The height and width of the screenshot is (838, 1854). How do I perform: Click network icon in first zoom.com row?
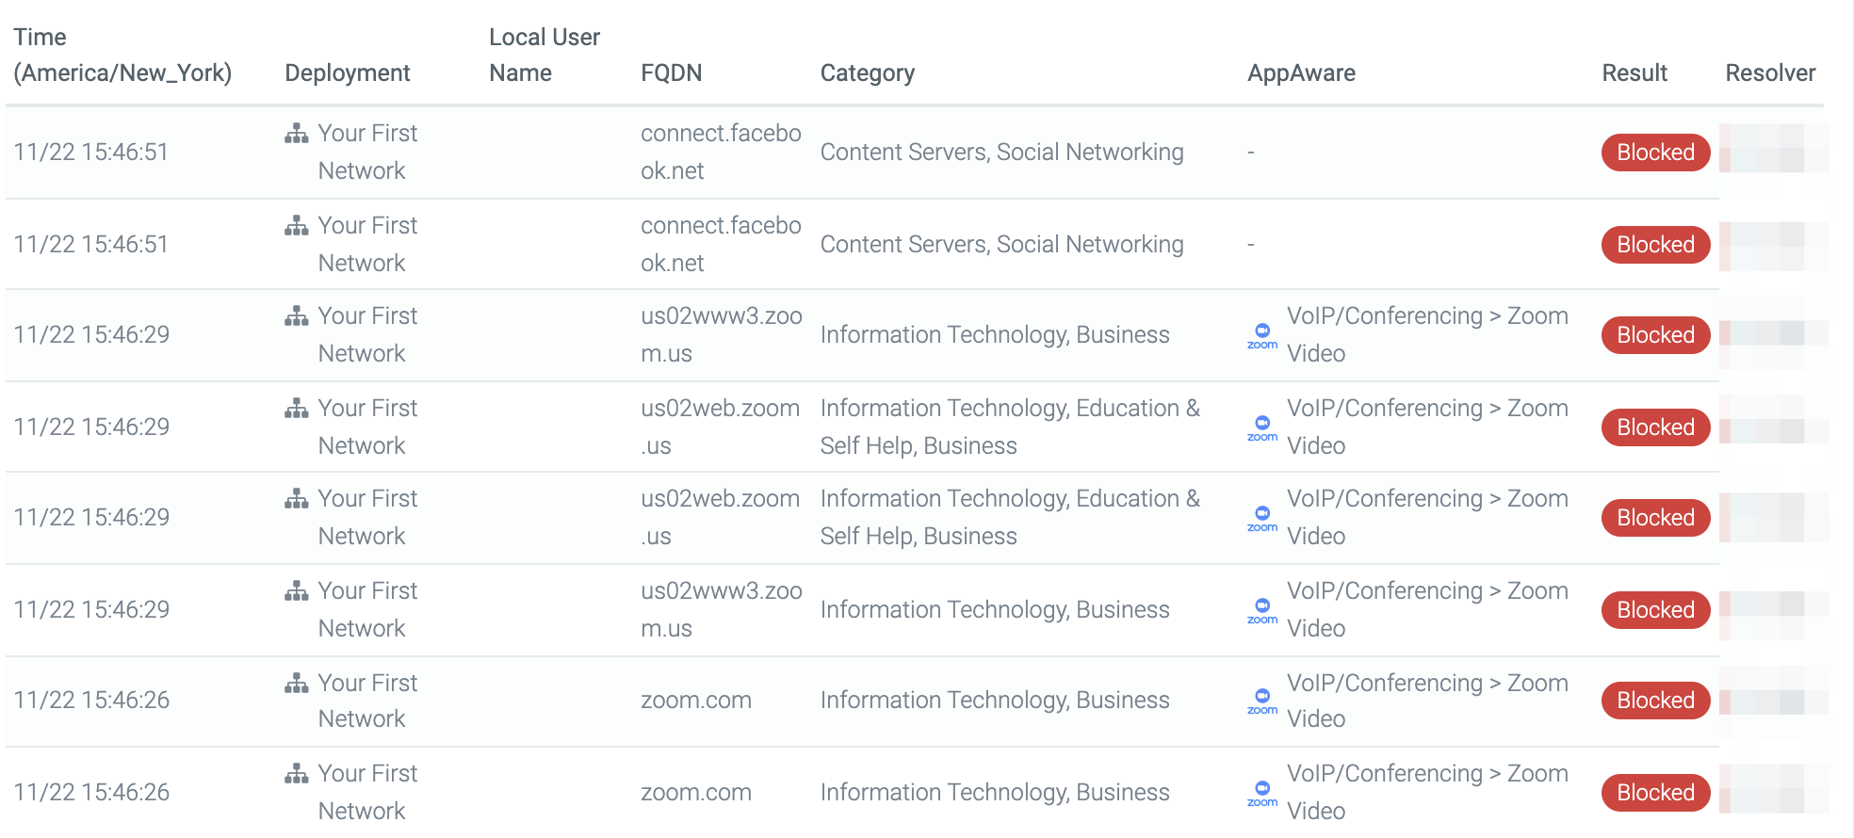[x=296, y=684]
